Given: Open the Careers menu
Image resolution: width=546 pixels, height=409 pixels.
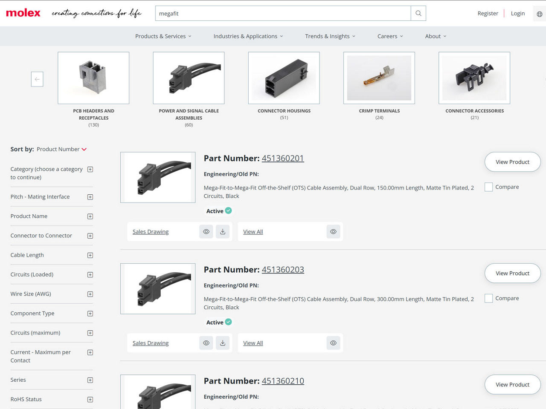Looking at the screenshot, I should (390, 36).
